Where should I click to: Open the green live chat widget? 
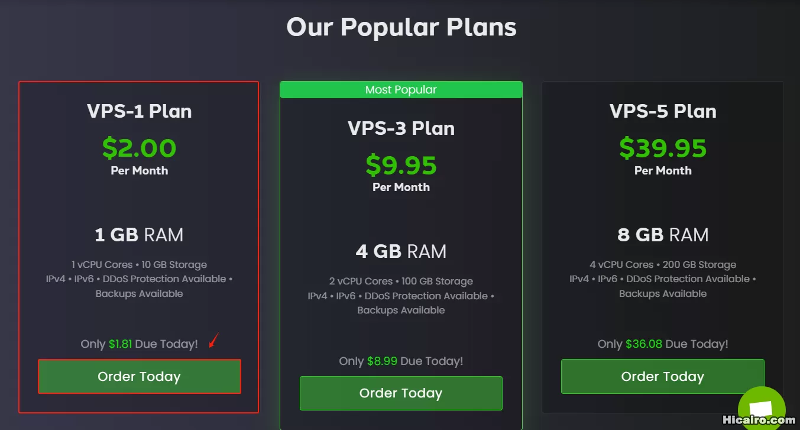pos(762,407)
